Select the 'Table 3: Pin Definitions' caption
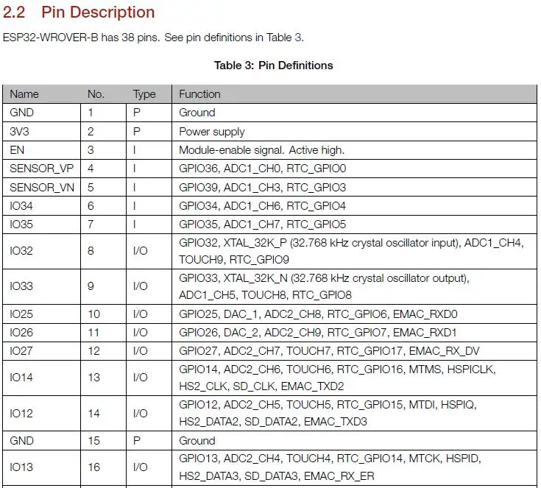 tap(273, 66)
